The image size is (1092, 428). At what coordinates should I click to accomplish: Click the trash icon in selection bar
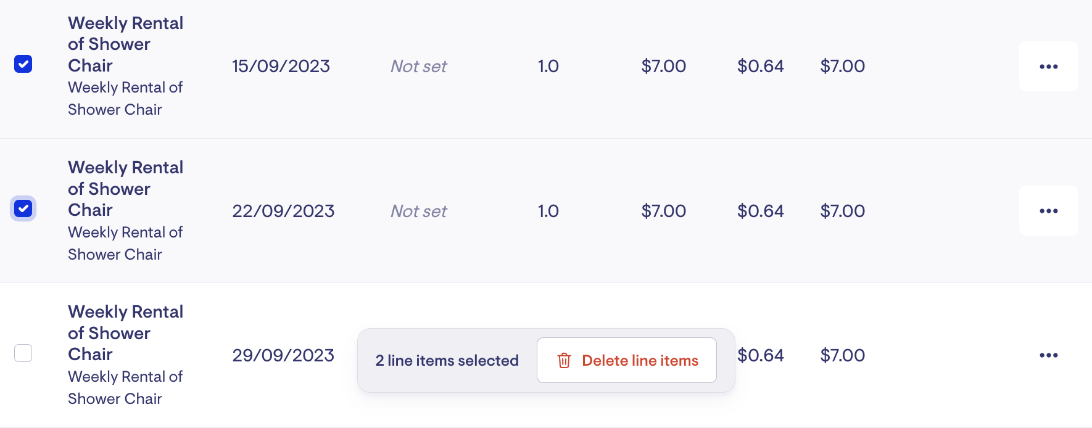564,361
